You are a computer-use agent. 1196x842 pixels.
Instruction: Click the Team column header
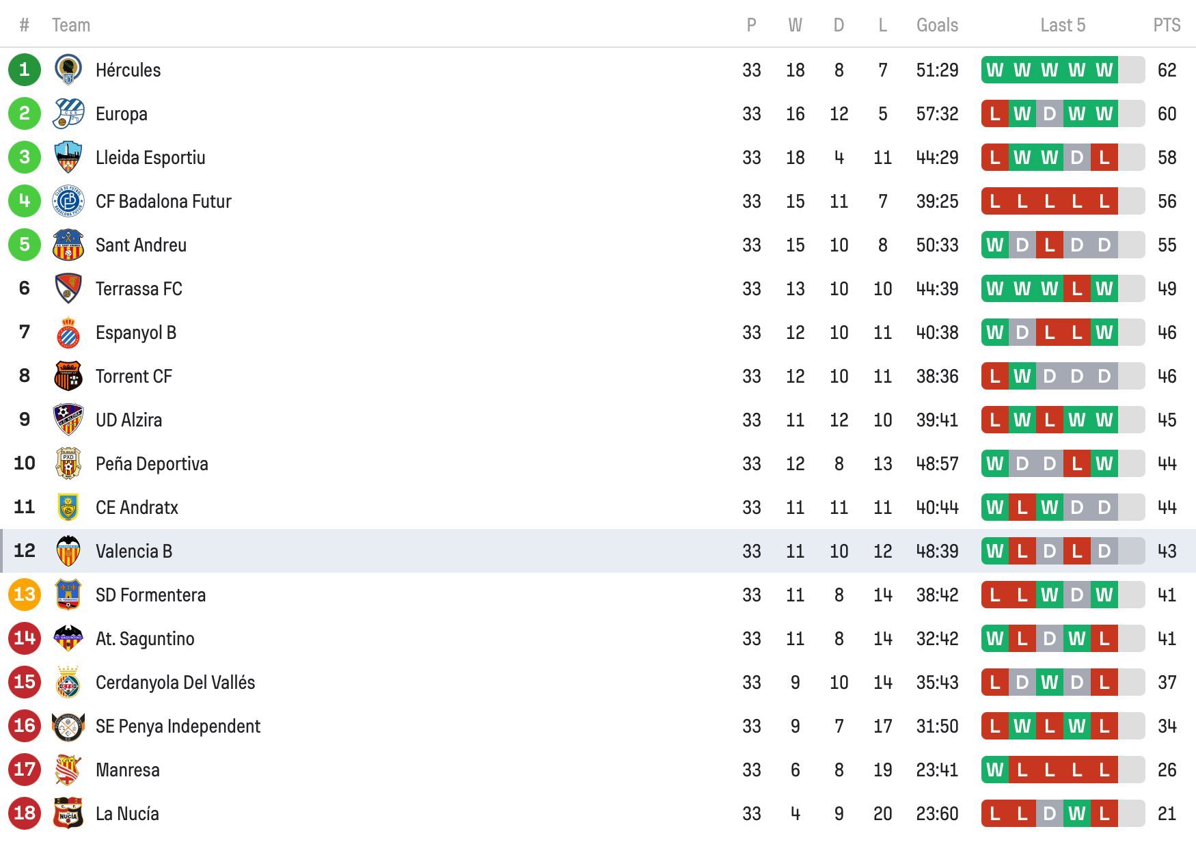coord(72,25)
